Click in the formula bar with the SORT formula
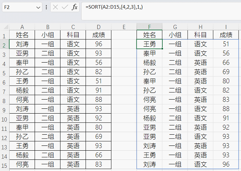The image size is (241, 171). coord(161,11)
